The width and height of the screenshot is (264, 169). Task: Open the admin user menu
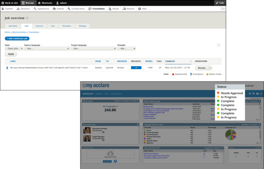pyautogui.click(x=61, y=3)
